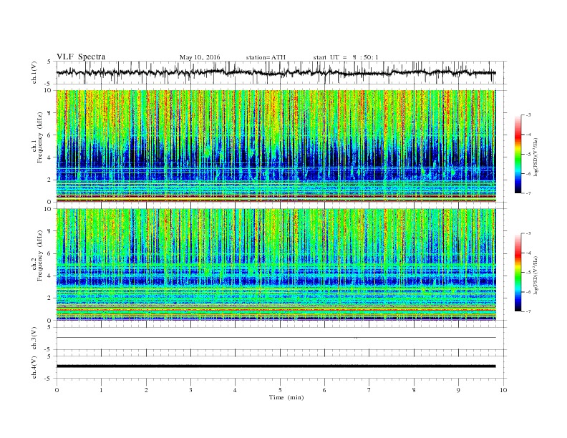Click the "-3" tick on ch.1 colorbar
This screenshot has width=567, height=438.
tap(528, 115)
